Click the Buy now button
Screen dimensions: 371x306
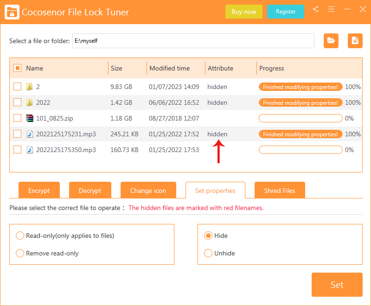(x=244, y=12)
